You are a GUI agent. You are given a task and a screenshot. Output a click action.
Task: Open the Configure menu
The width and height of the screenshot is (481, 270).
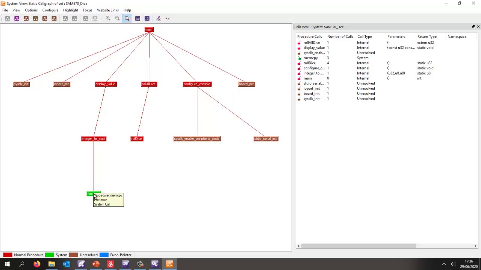[x=50, y=10]
